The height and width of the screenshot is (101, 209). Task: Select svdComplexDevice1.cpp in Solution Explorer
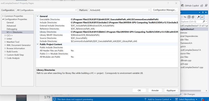coord(192,67)
